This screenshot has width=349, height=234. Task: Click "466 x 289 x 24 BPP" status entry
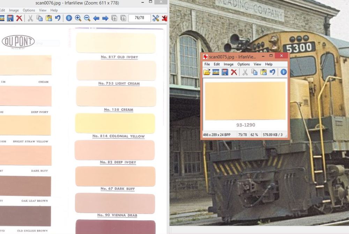217,135
